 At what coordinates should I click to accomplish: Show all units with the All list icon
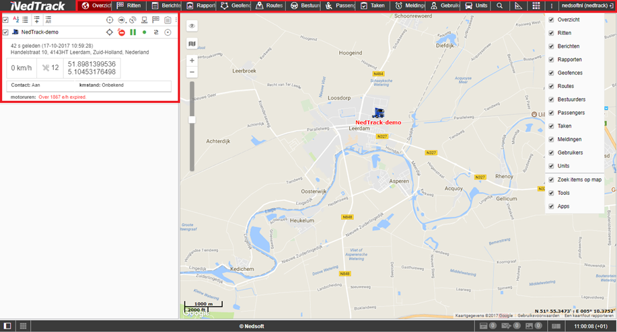(x=48, y=19)
